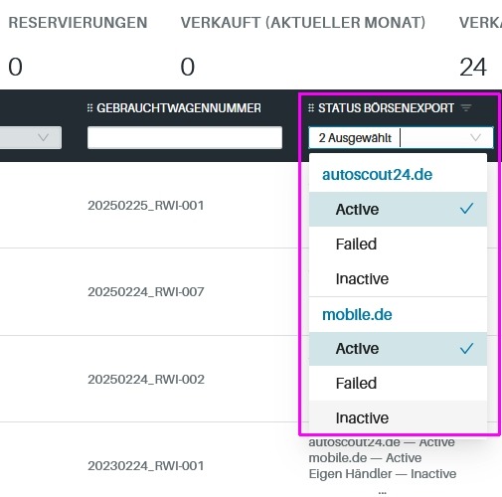502x497 pixels.
Task: Select Failed under autoscout24.de
Action: (x=398, y=245)
